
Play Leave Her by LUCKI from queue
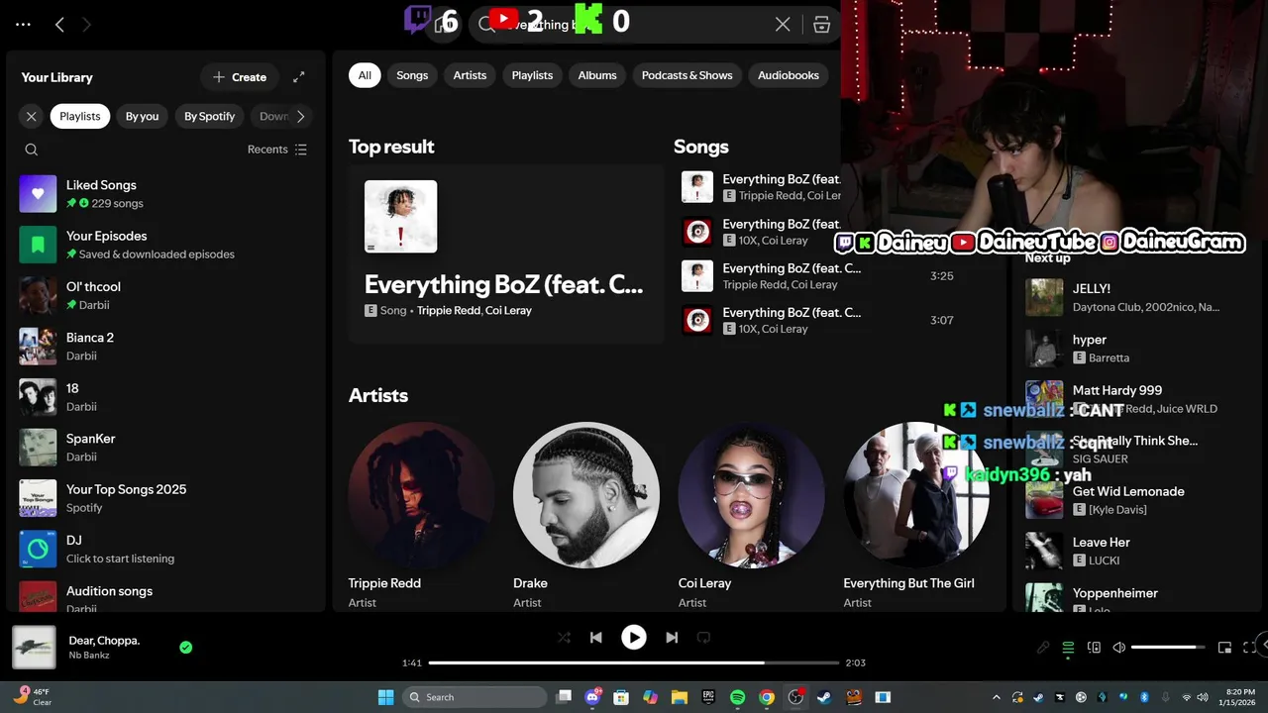tap(1137, 551)
